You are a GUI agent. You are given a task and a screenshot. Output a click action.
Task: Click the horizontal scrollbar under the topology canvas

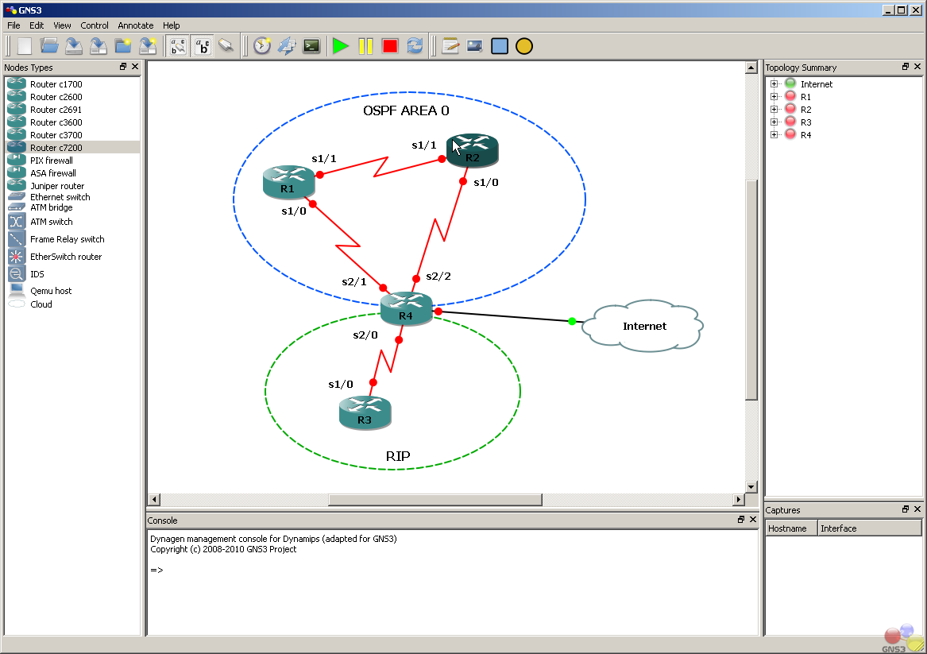(x=435, y=500)
